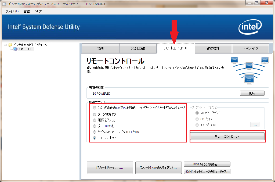Click the KVMスイッチビューアのセットアップ button
The height and width of the screenshot is (182, 275).
207,172
